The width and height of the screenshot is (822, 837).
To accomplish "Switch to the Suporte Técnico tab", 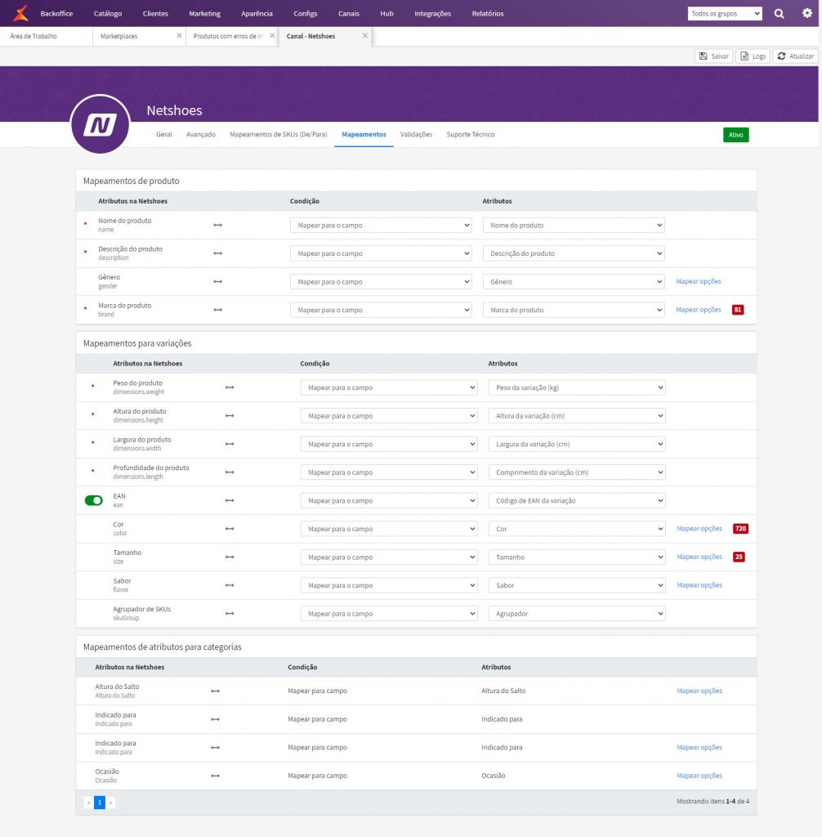I will 471,135.
